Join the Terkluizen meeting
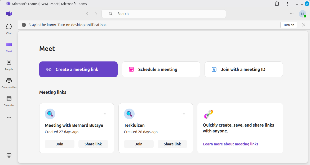 point(139,144)
